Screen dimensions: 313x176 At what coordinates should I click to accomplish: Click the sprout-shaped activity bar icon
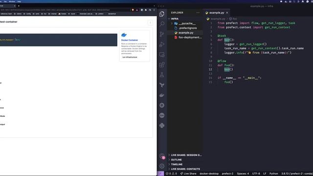[x=162, y=85]
